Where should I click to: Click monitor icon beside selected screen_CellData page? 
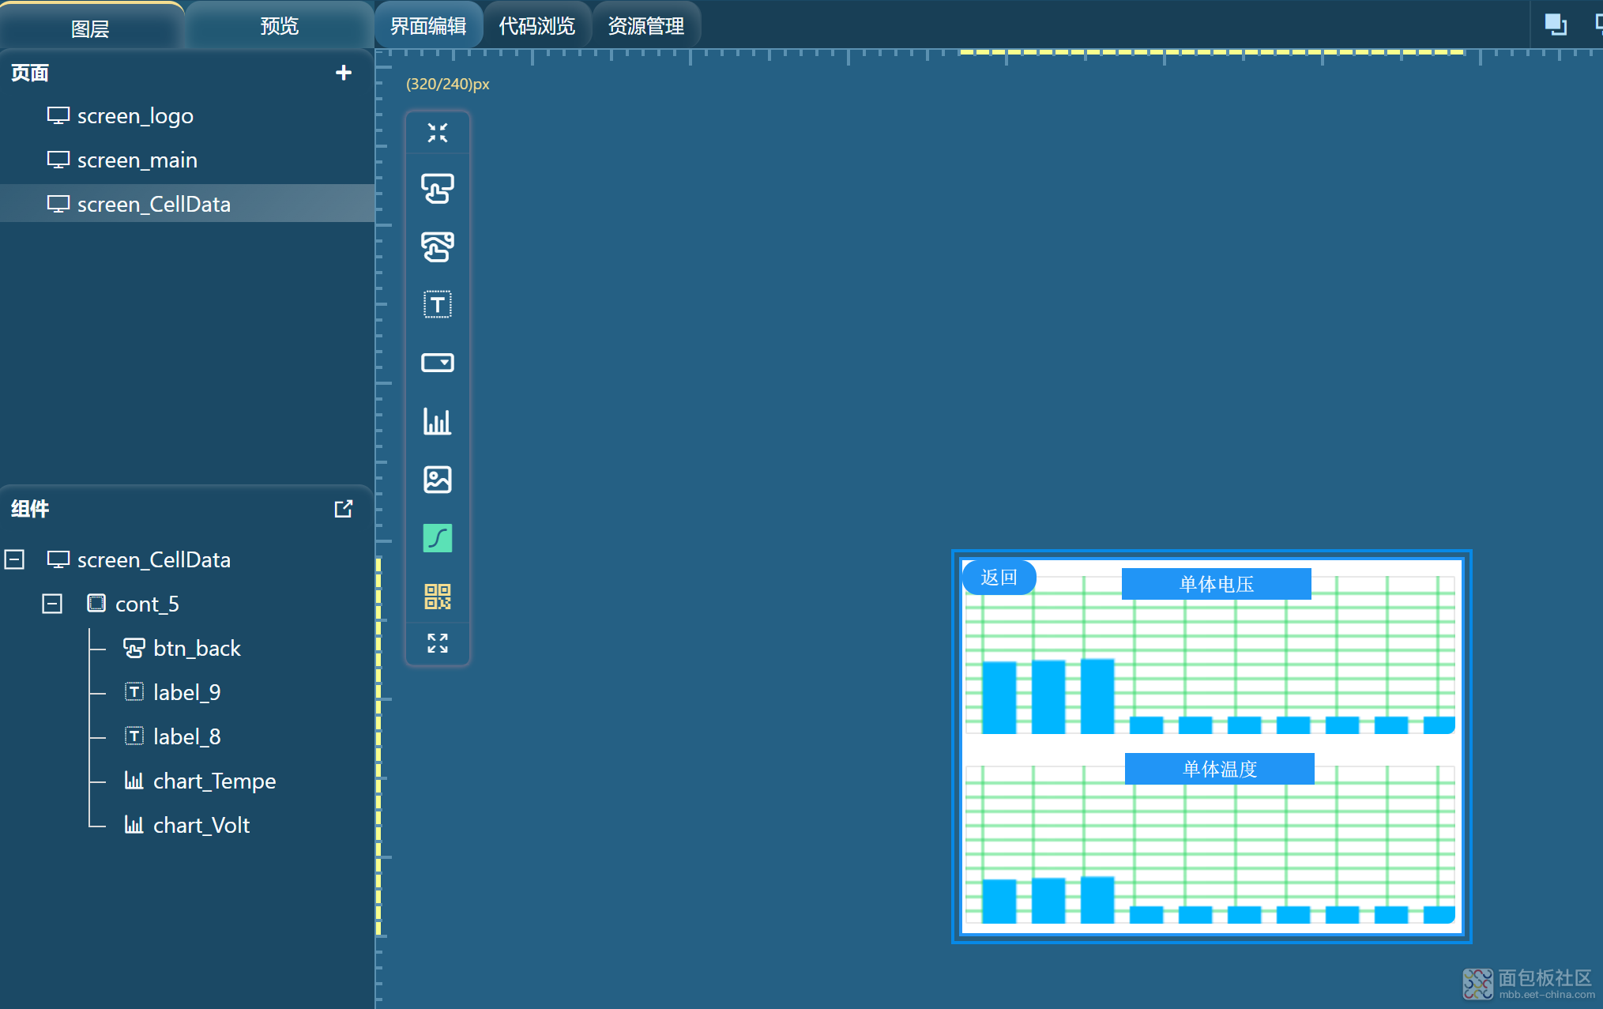(58, 205)
